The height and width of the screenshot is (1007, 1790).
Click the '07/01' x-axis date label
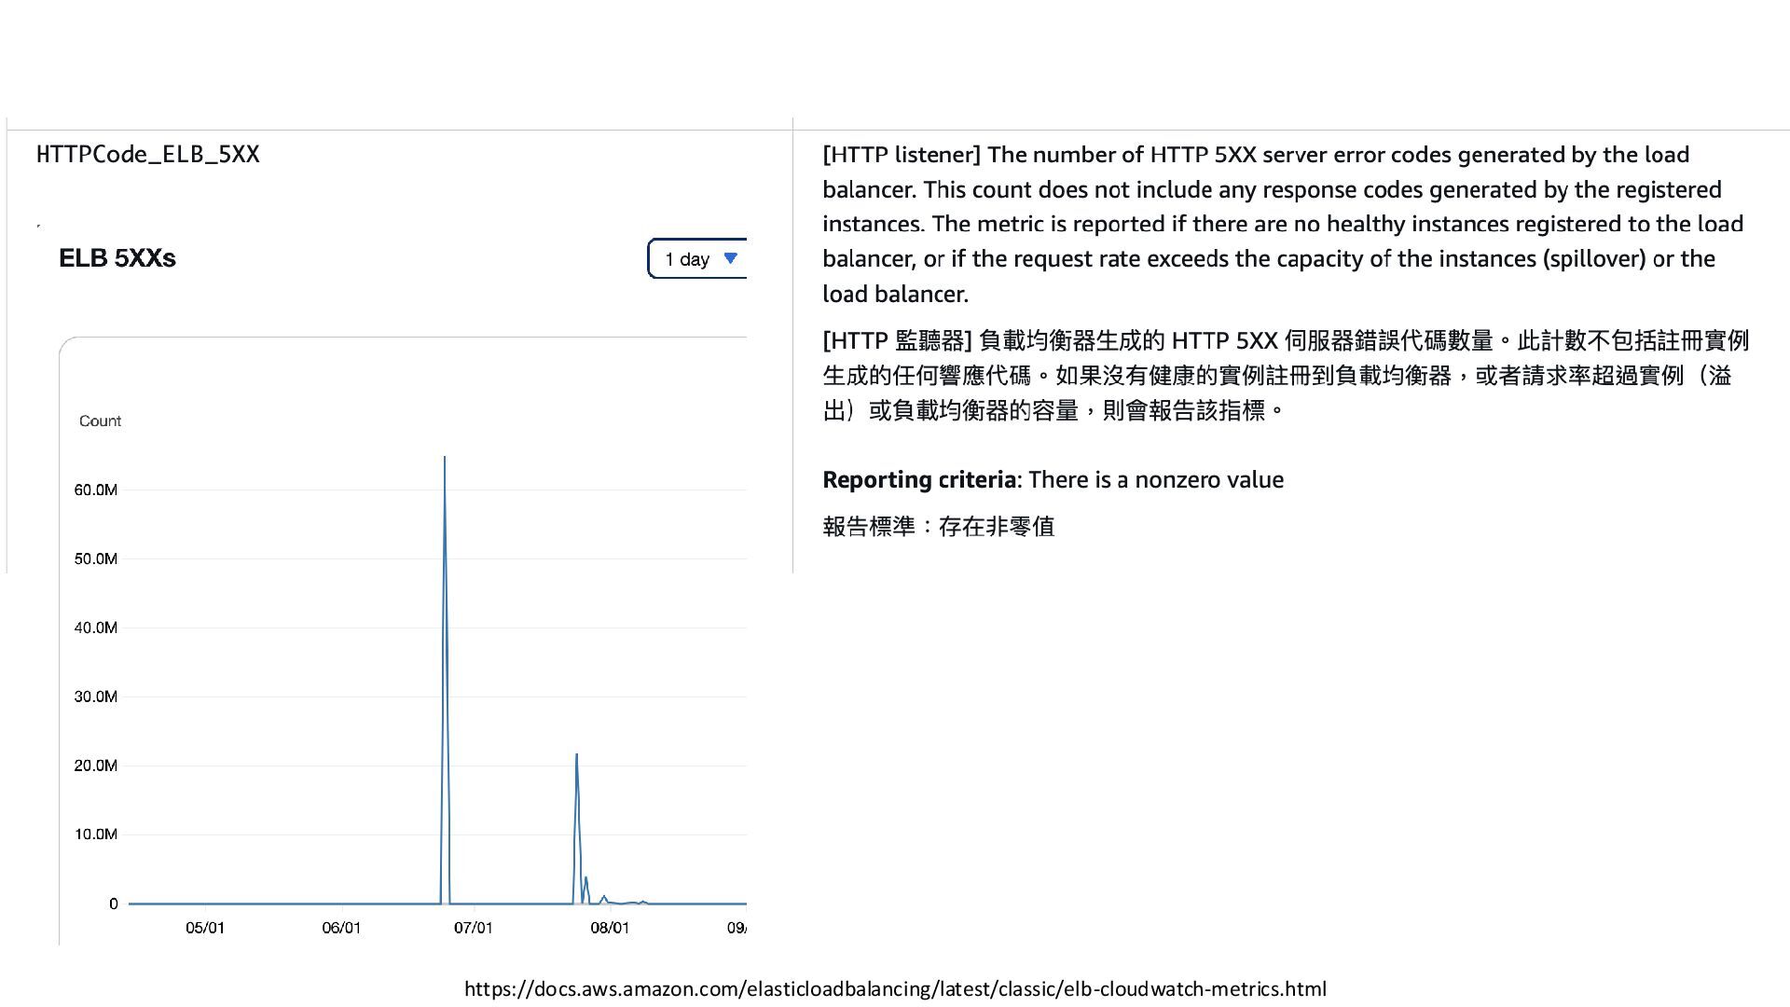[x=474, y=929]
